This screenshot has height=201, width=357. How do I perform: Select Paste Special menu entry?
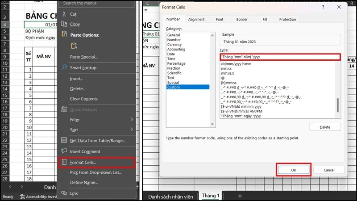point(83,57)
